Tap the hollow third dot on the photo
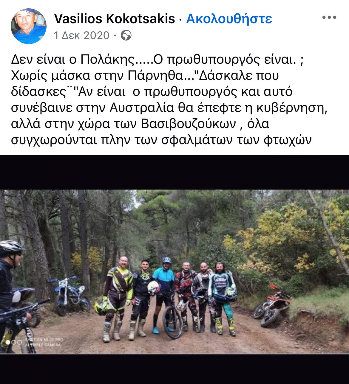Screen dimensions: 349x384 [x=19, y=342]
